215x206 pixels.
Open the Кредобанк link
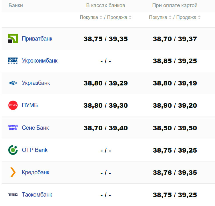tap(35, 172)
